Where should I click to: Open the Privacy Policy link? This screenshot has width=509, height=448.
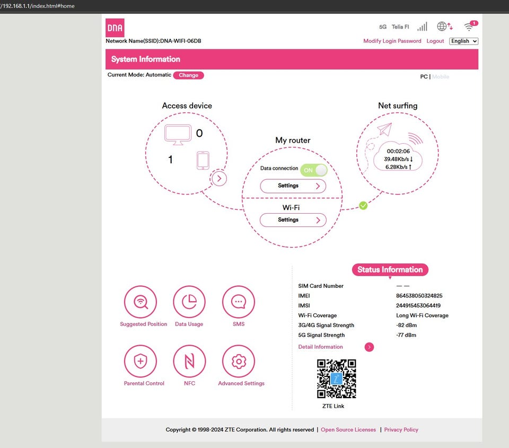tap(401, 429)
